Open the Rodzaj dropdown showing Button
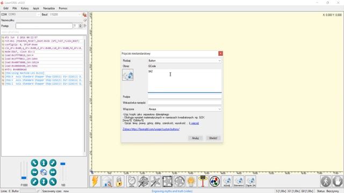Viewport: 344px width, 193px height. 185,61
